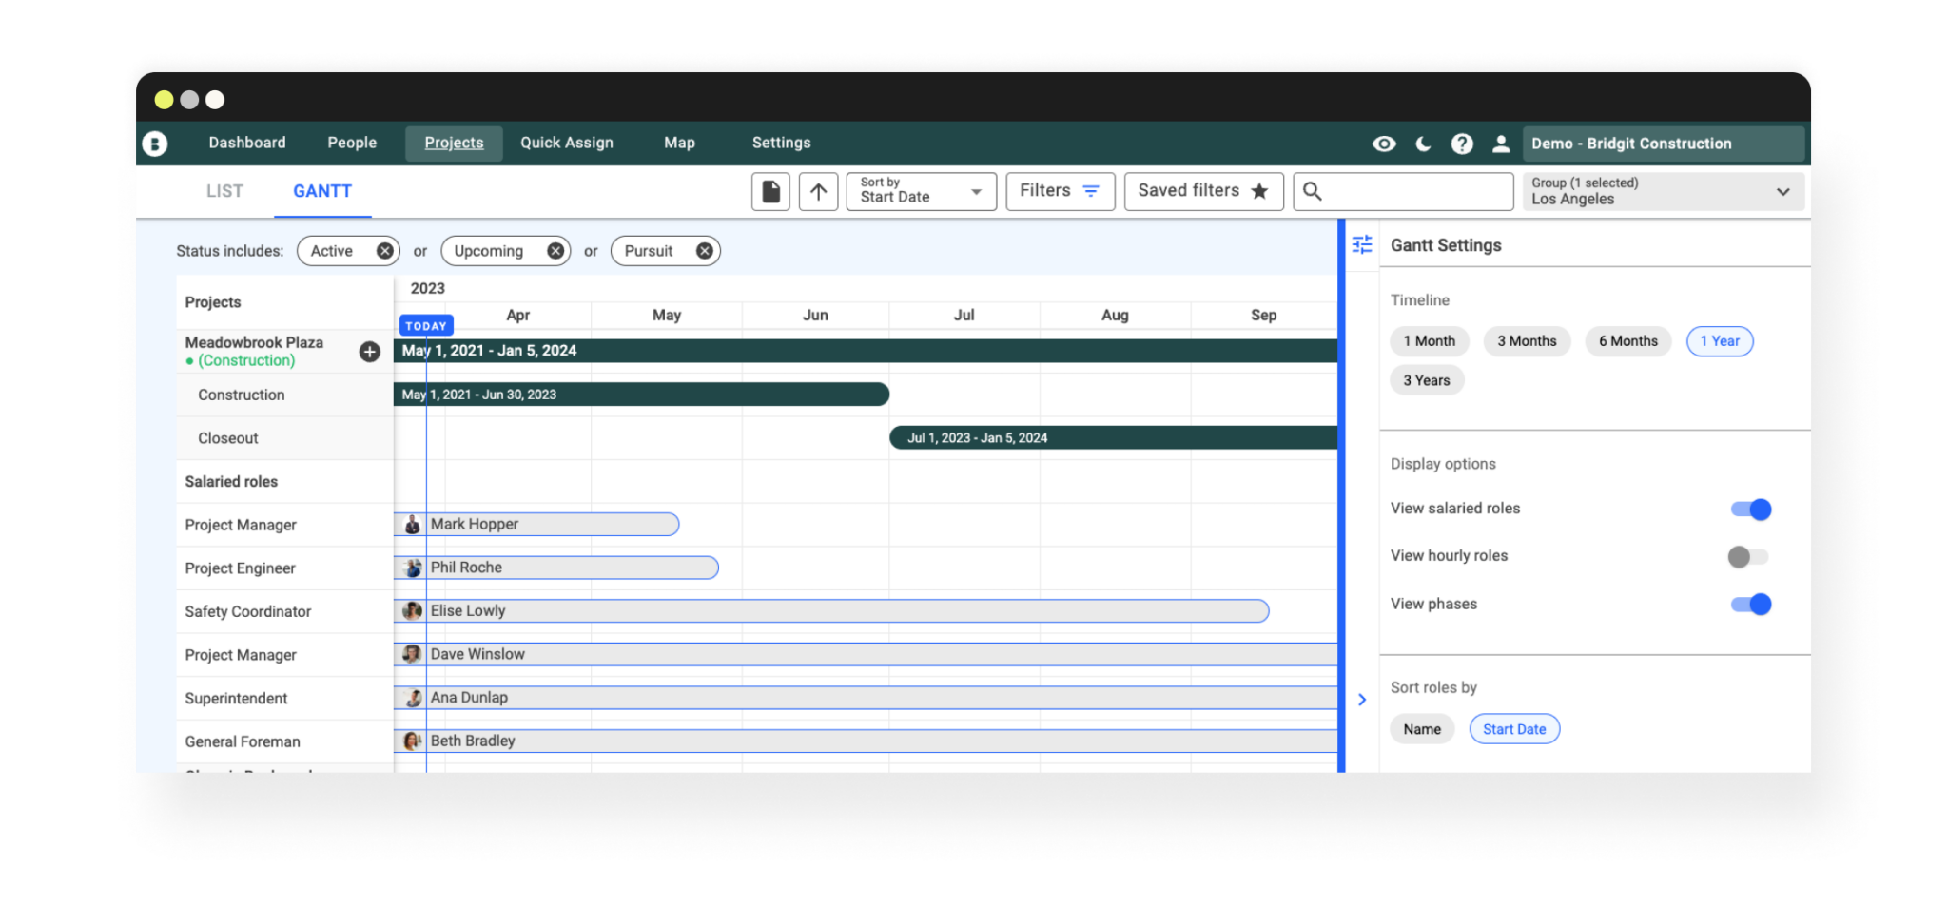Click the upload arrow icon
The height and width of the screenshot is (924, 1948).
[x=818, y=190]
